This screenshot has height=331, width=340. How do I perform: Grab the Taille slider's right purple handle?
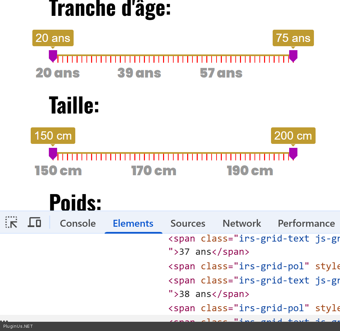pyautogui.click(x=293, y=153)
